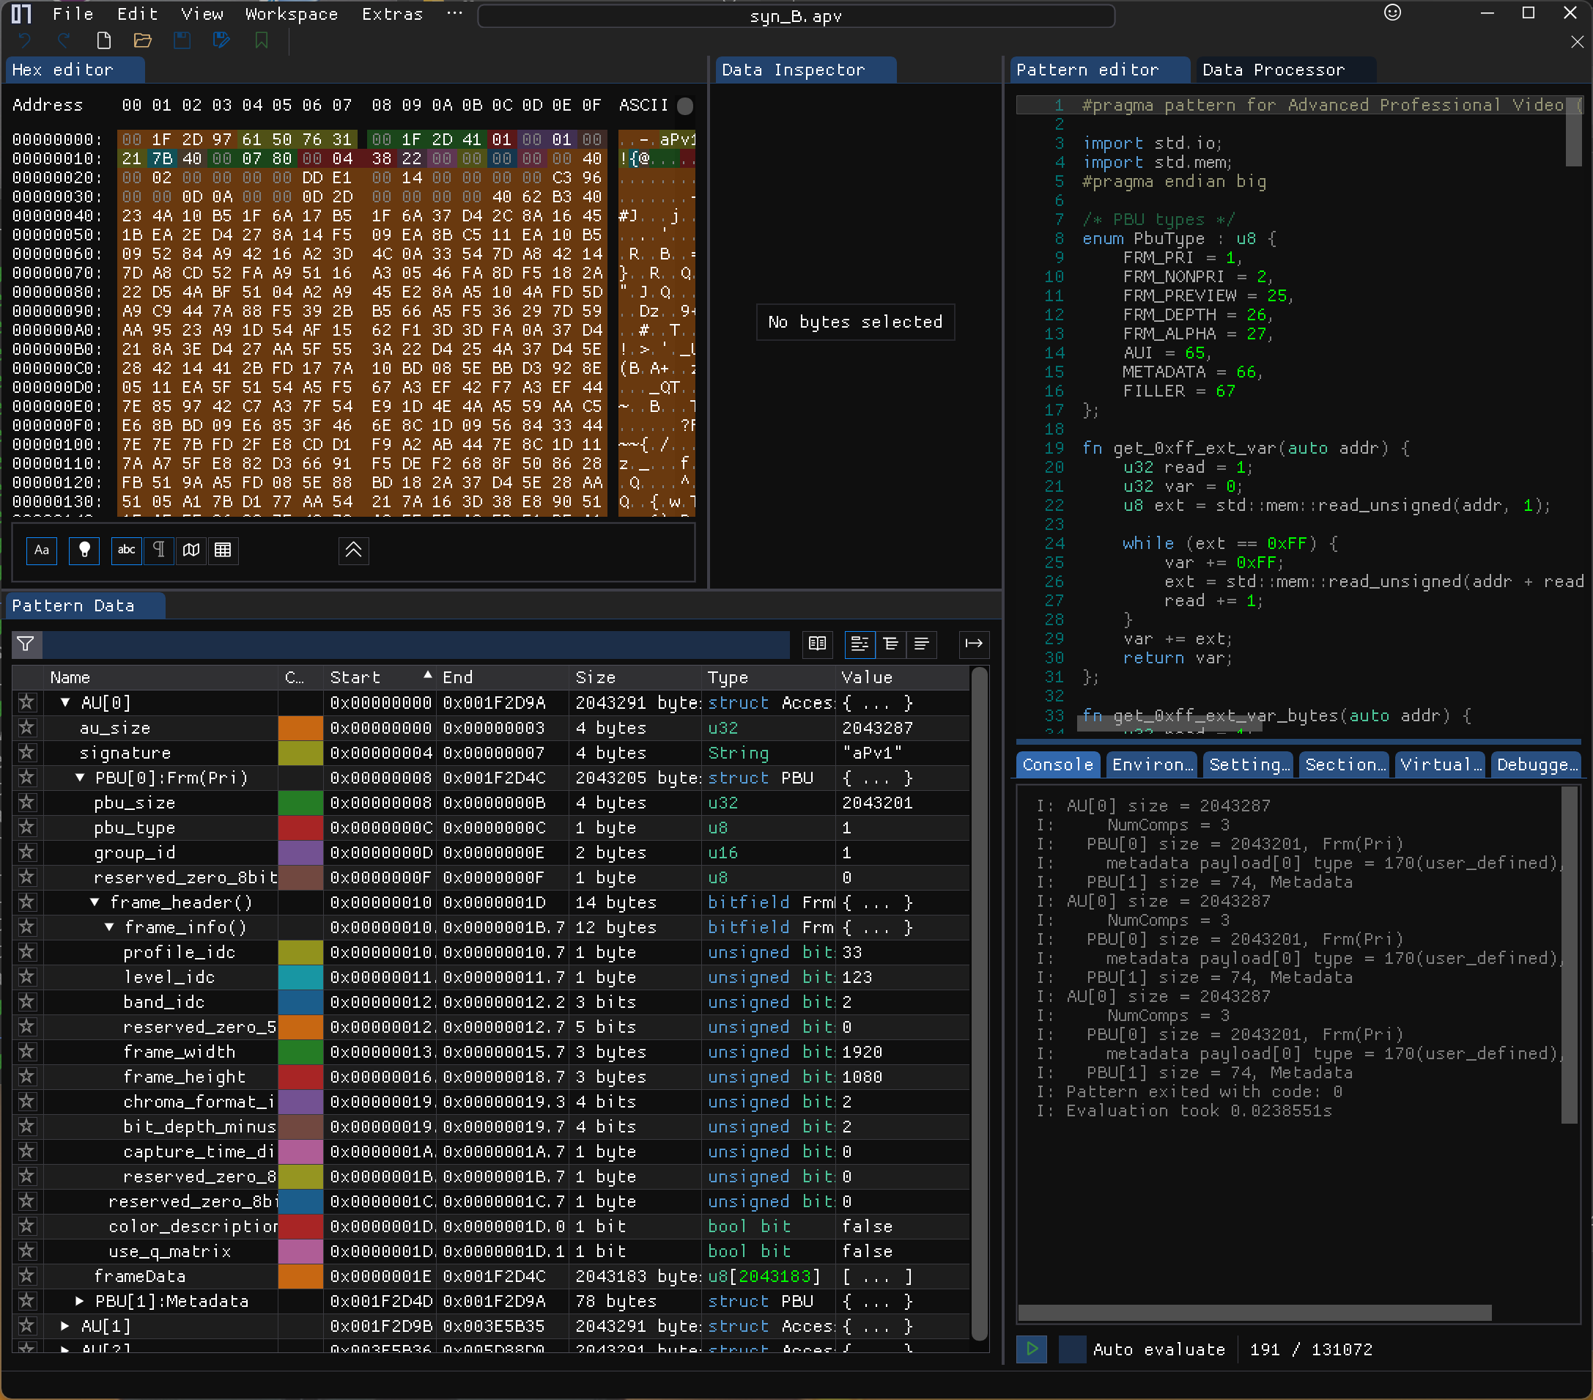Screen dimensions: 1593x1400
Task: Save the file with the floppy disk icon
Action: click(182, 40)
